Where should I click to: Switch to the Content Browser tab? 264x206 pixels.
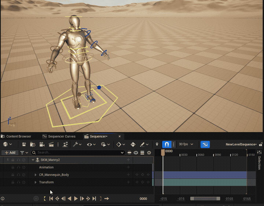(x=18, y=136)
